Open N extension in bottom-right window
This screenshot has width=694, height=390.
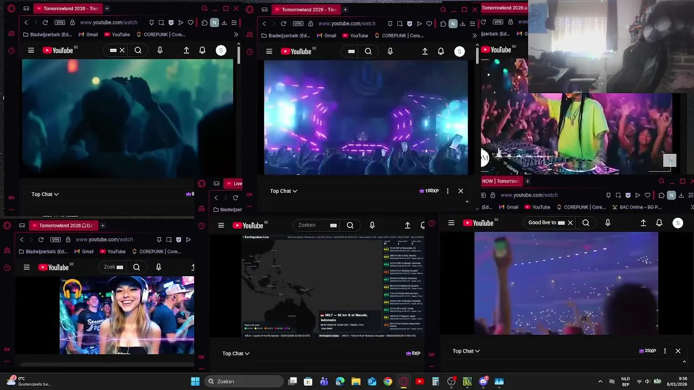pyautogui.click(x=671, y=195)
